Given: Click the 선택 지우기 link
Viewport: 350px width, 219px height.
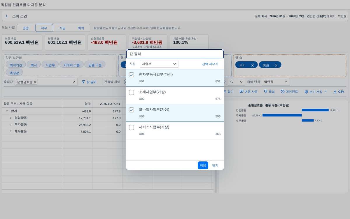Looking at the screenshot, I should tap(210, 64).
